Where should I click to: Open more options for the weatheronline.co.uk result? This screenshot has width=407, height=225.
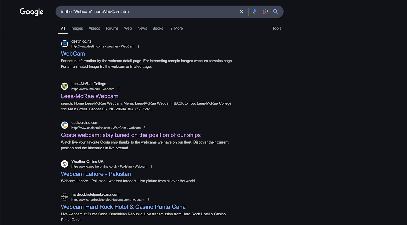pyautogui.click(x=152, y=166)
